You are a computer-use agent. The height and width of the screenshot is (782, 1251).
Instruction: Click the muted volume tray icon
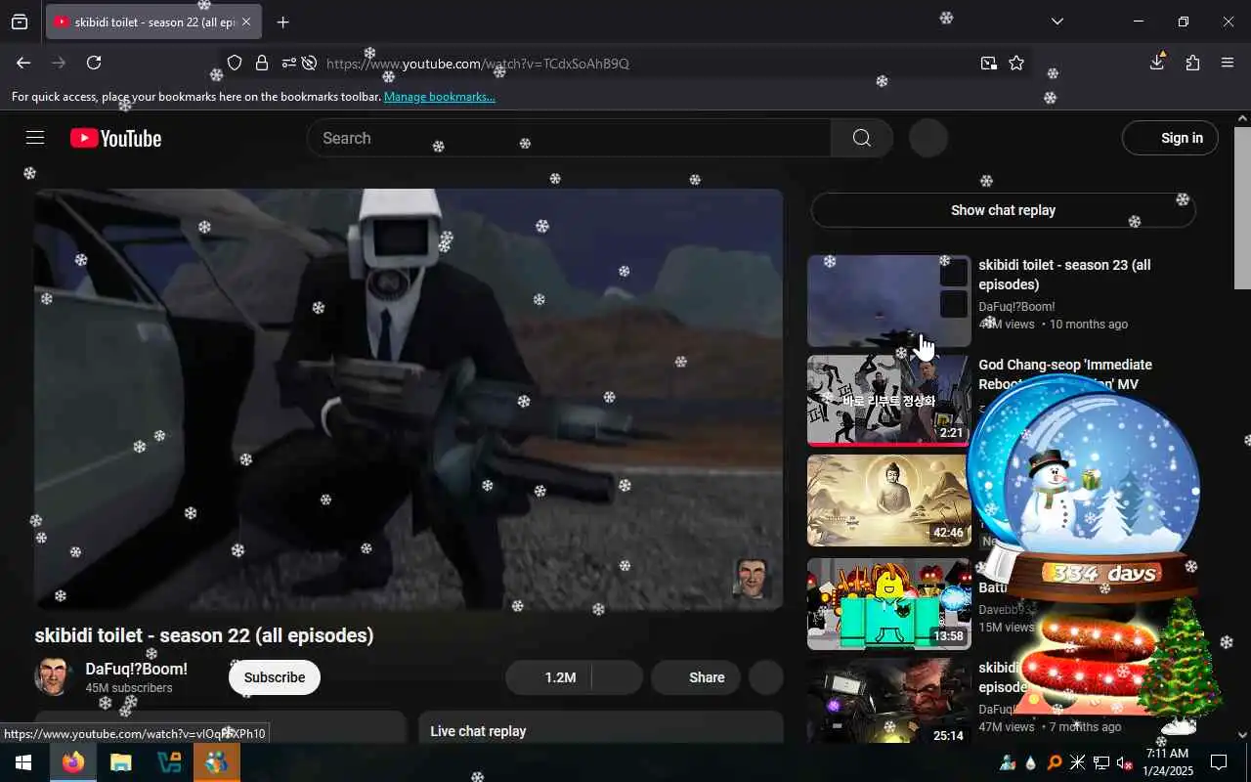tap(1125, 762)
